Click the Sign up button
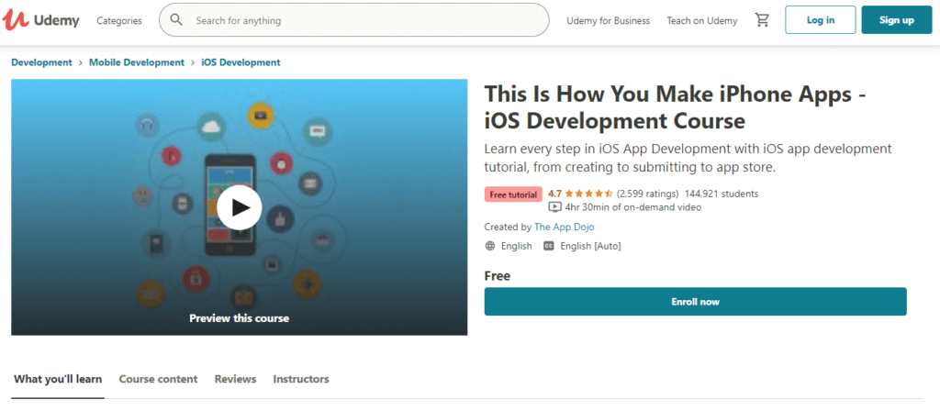 coord(897,20)
